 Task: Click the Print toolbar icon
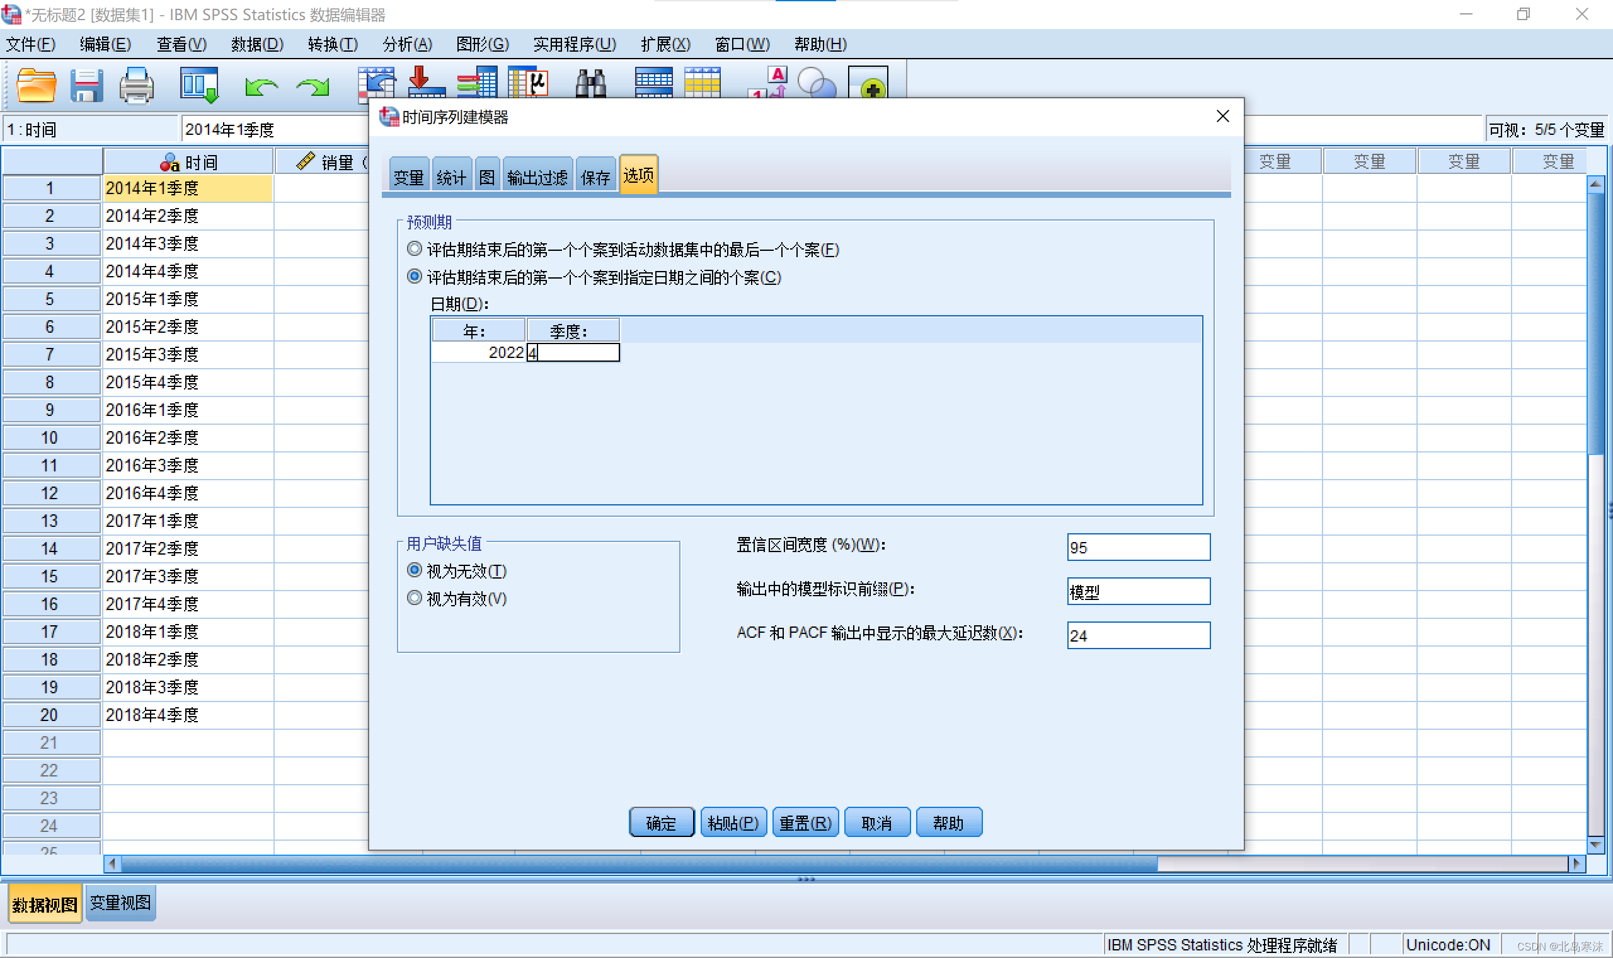[x=136, y=85]
